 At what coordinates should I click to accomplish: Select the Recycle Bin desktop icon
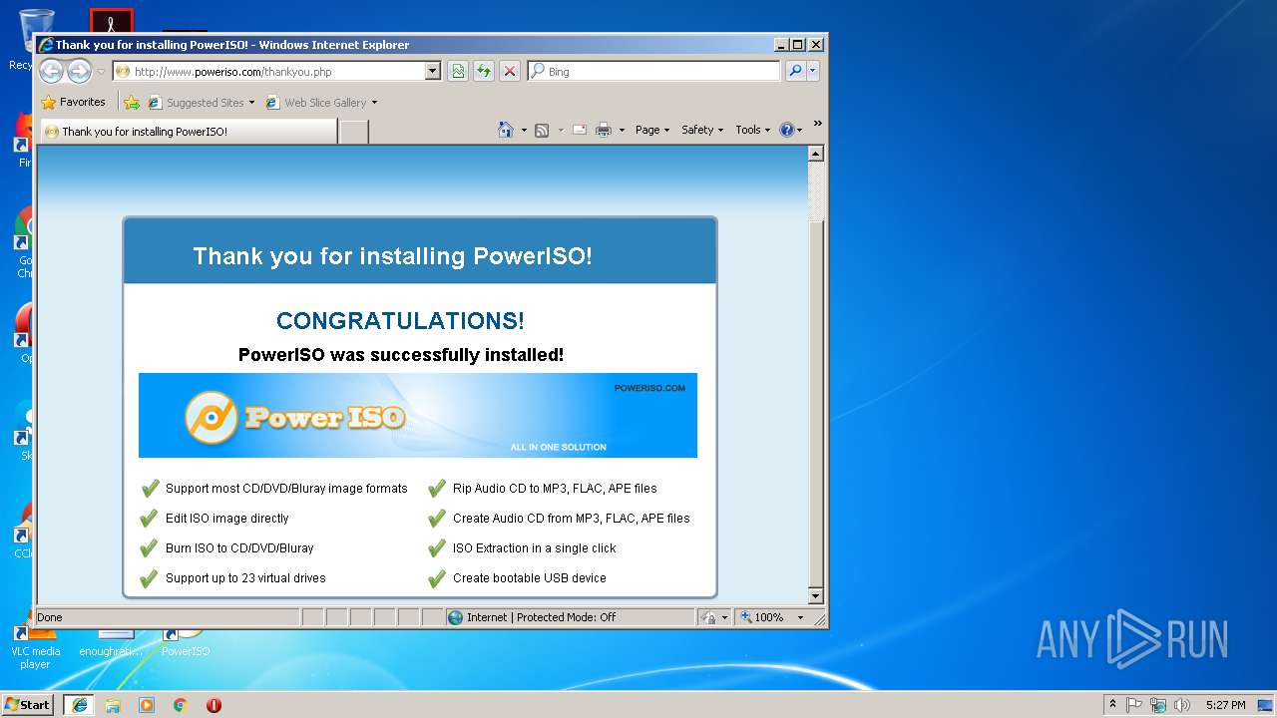26,40
